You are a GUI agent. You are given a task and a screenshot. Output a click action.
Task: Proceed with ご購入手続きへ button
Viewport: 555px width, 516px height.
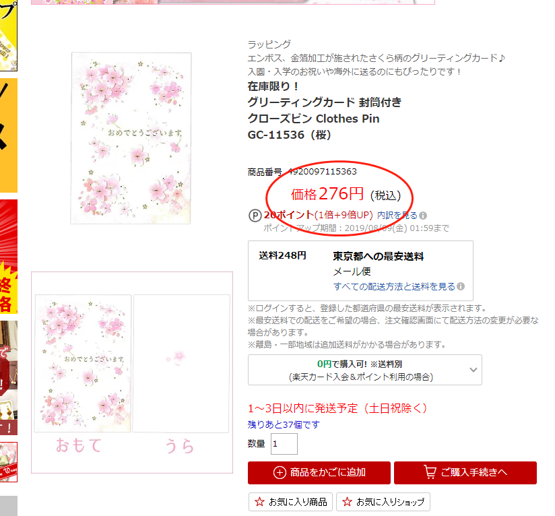coord(465,472)
